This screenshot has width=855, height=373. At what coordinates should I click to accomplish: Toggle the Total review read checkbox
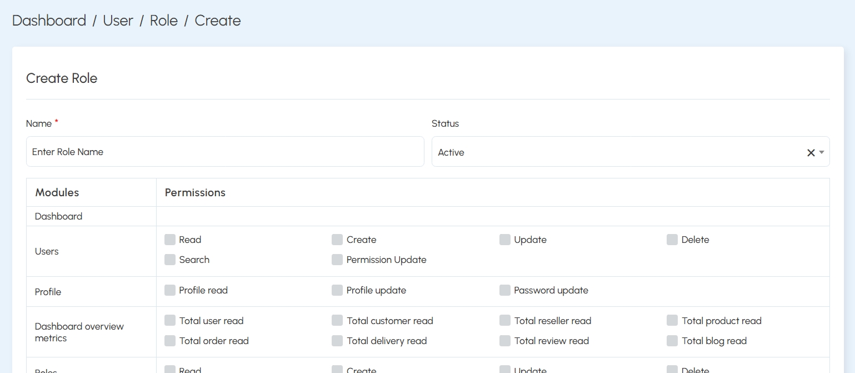point(505,341)
